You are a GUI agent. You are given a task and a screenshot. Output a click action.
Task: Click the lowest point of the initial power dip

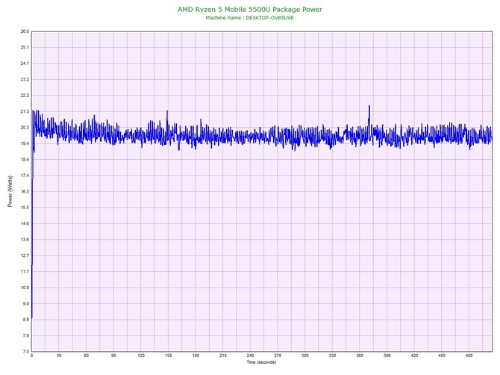click(32, 317)
